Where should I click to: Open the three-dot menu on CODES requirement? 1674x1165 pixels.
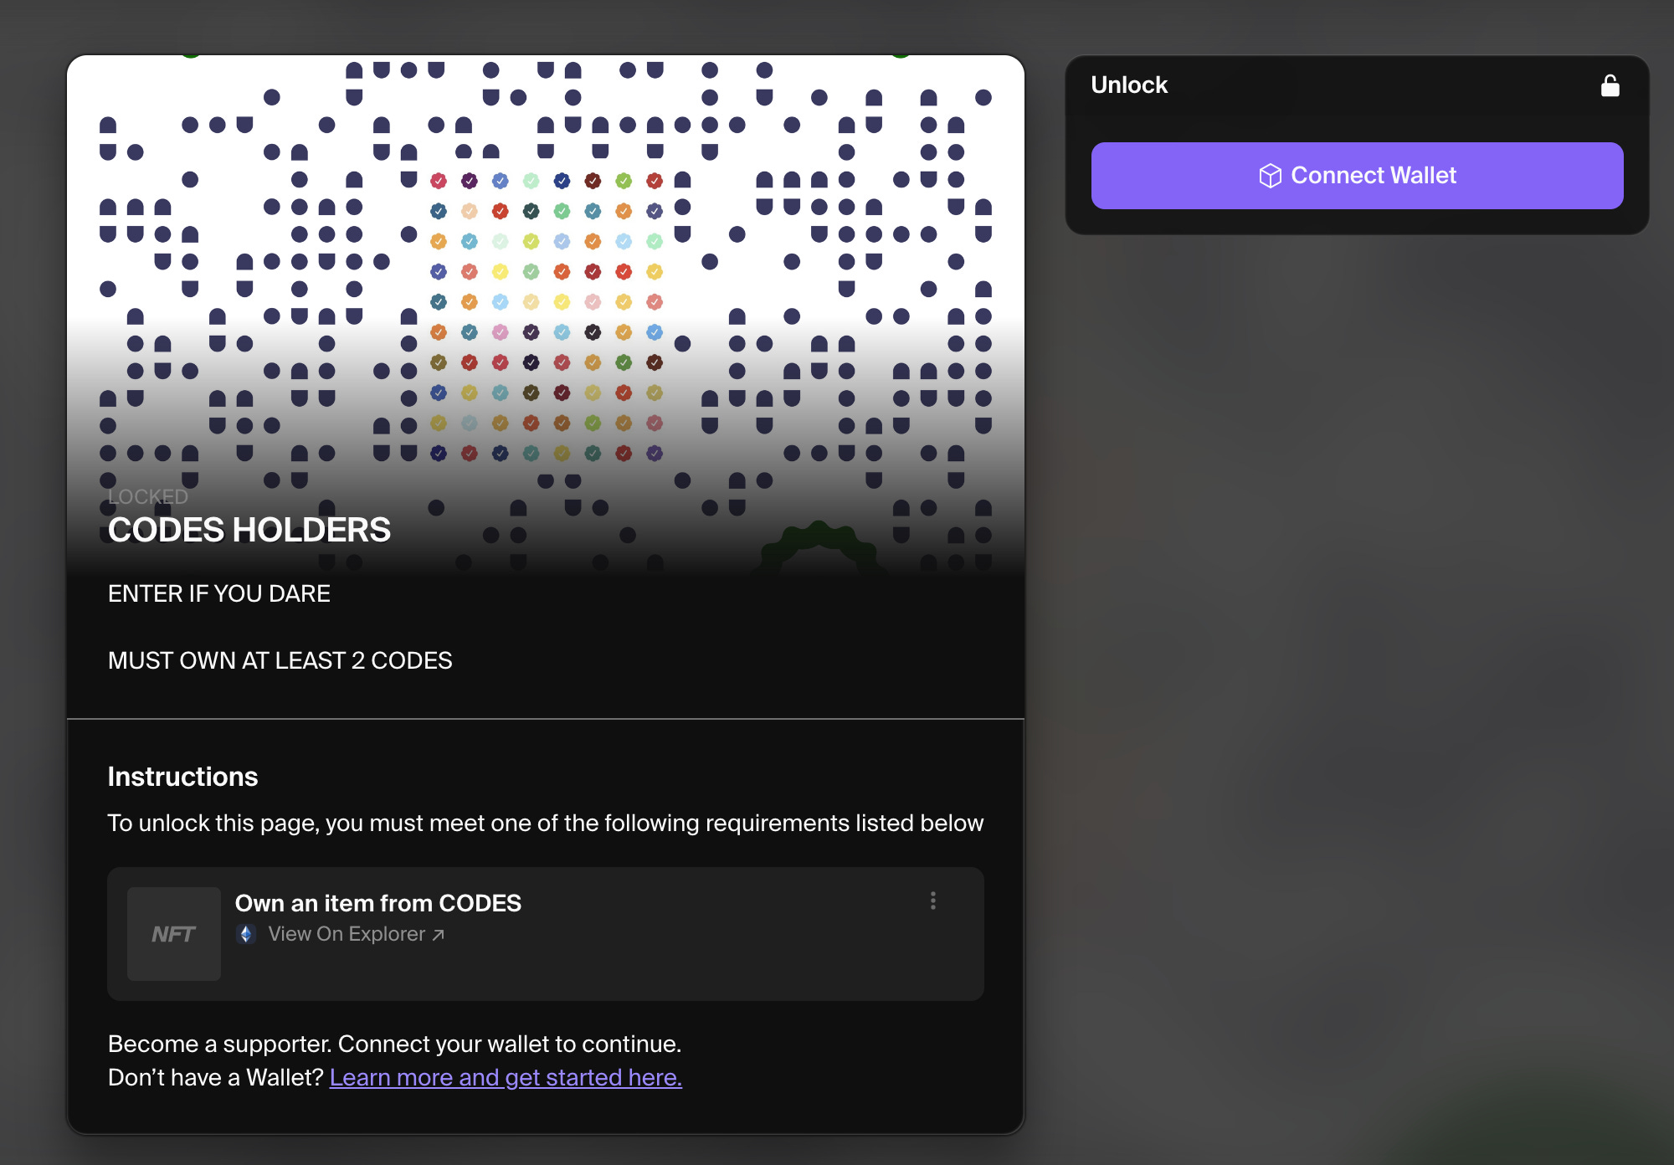pos(932,901)
